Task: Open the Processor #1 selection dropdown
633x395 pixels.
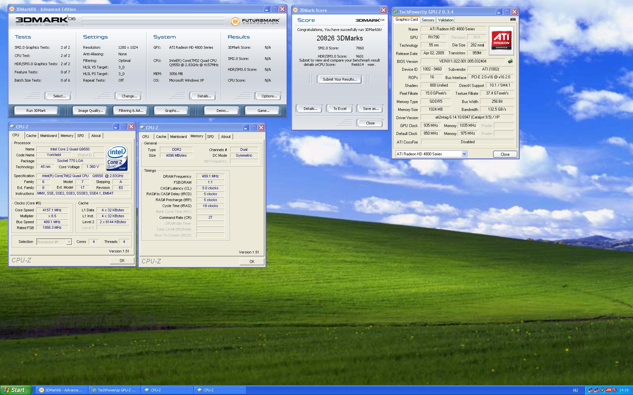Action: [x=69, y=242]
